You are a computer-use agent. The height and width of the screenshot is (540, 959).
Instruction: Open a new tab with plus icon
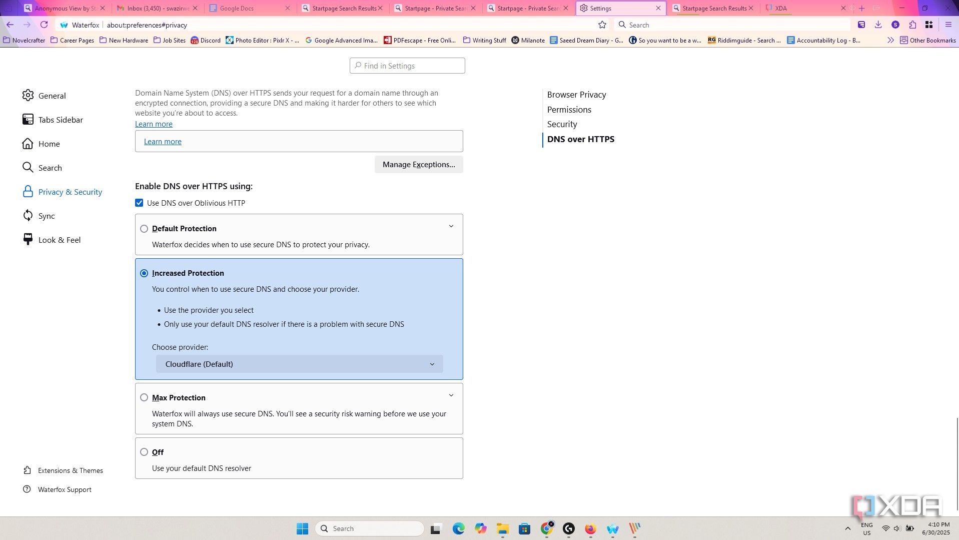(x=861, y=8)
